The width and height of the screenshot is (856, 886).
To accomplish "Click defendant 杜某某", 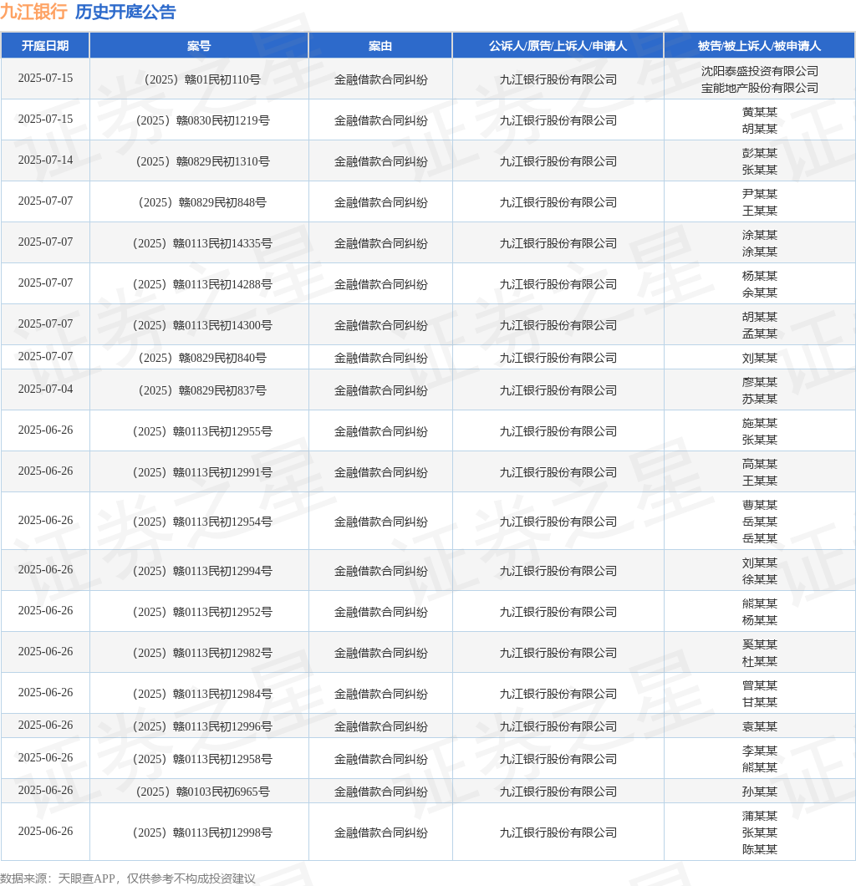I will pyautogui.click(x=759, y=662).
